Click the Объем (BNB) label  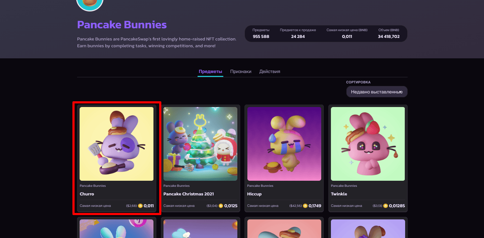click(x=389, y=30)
